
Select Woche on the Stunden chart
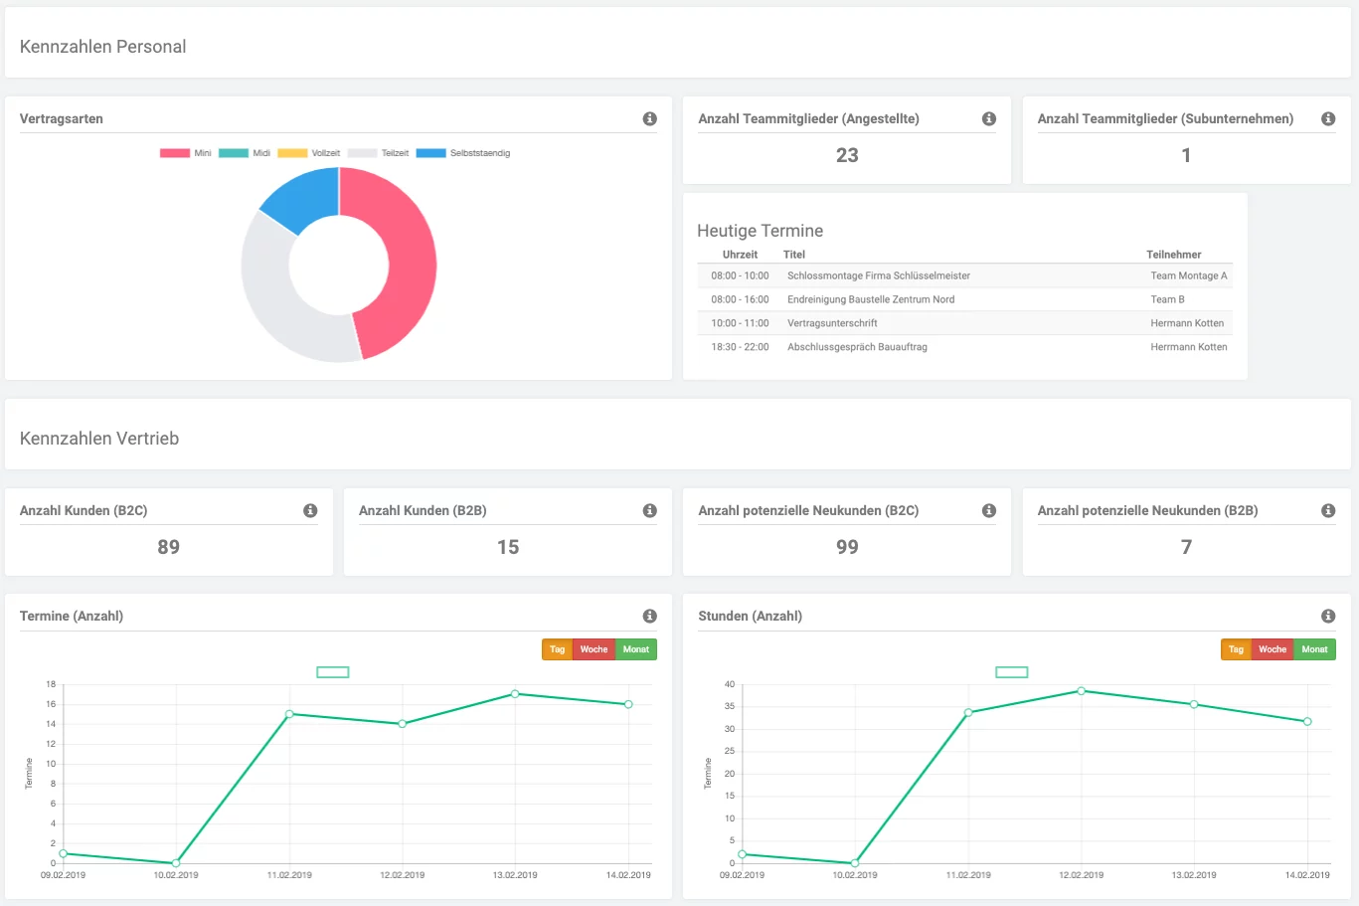point(1273,649)
